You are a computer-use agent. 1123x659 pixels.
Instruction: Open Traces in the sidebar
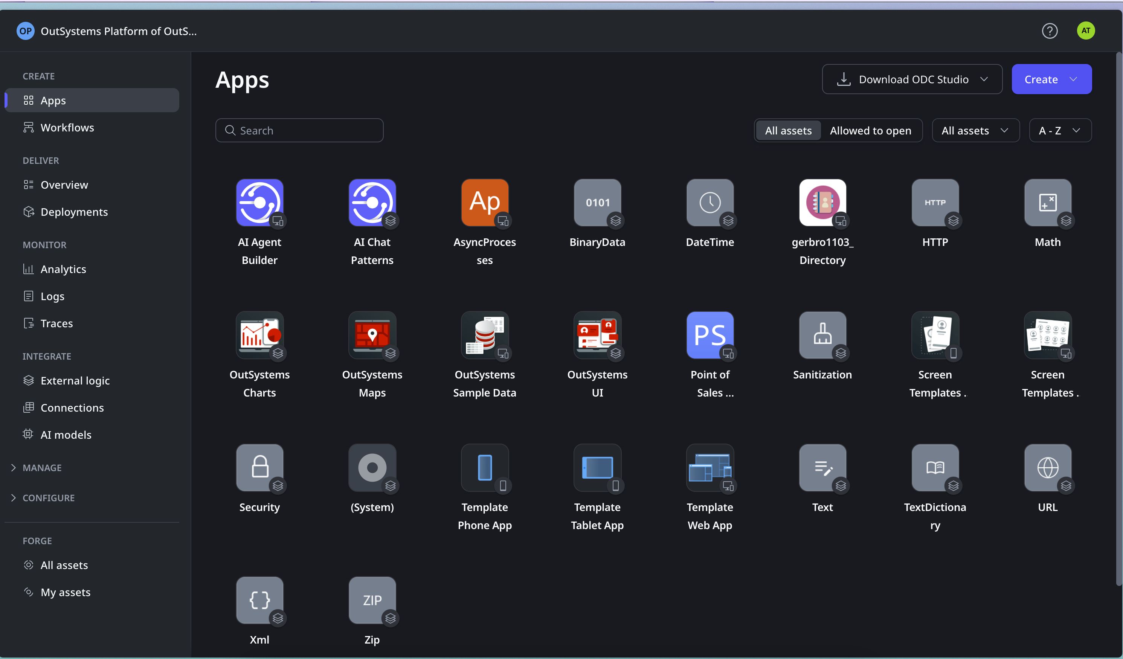(92, 323)
